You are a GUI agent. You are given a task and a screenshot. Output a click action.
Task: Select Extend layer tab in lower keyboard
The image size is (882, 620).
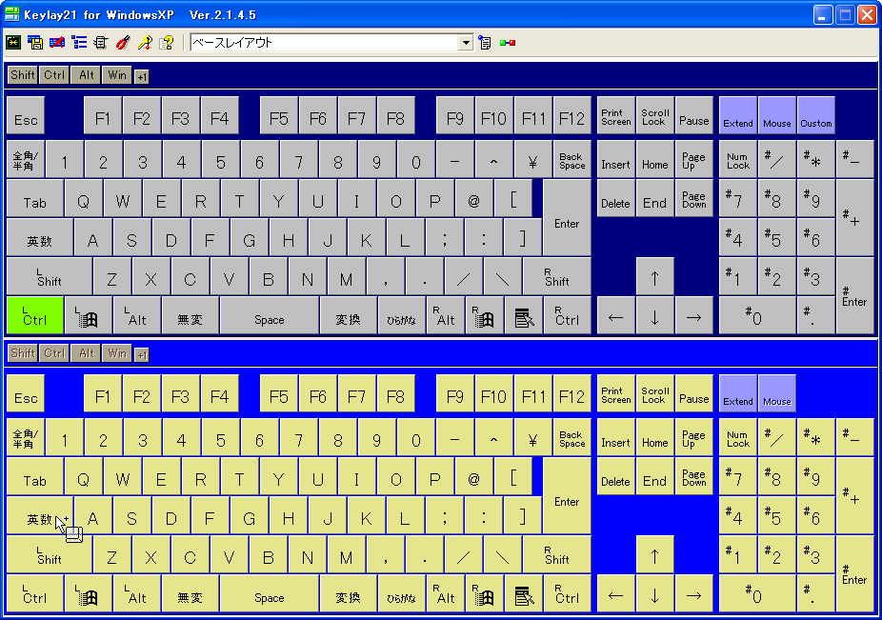738,393
